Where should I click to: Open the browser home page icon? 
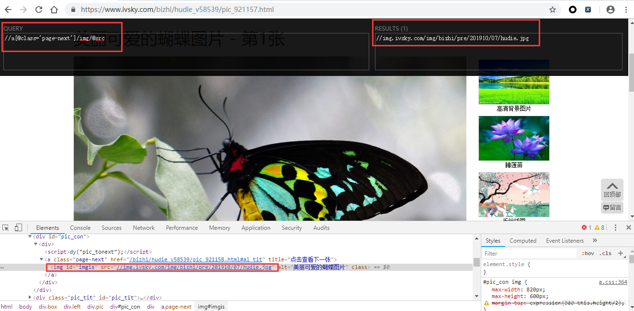pyautogui.click(x=54, y=10)
